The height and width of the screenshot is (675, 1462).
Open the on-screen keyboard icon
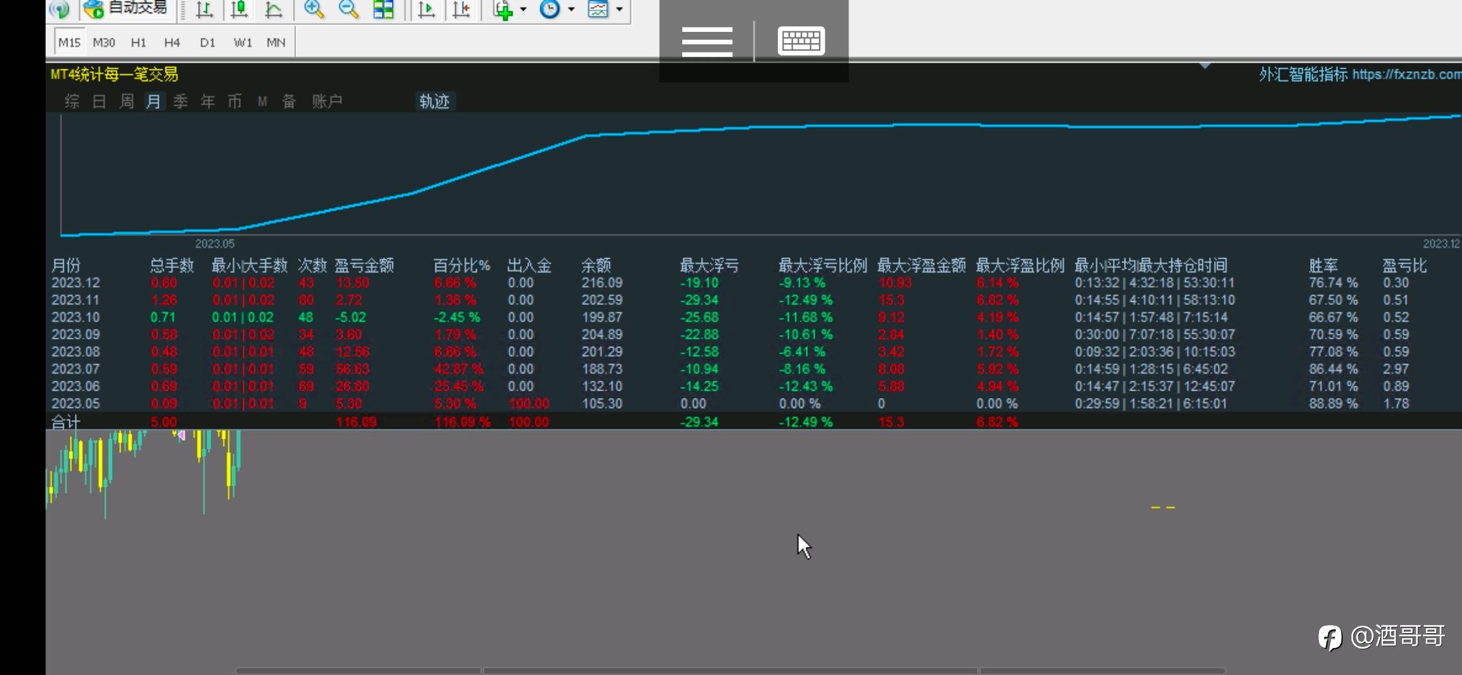[801, 41]
